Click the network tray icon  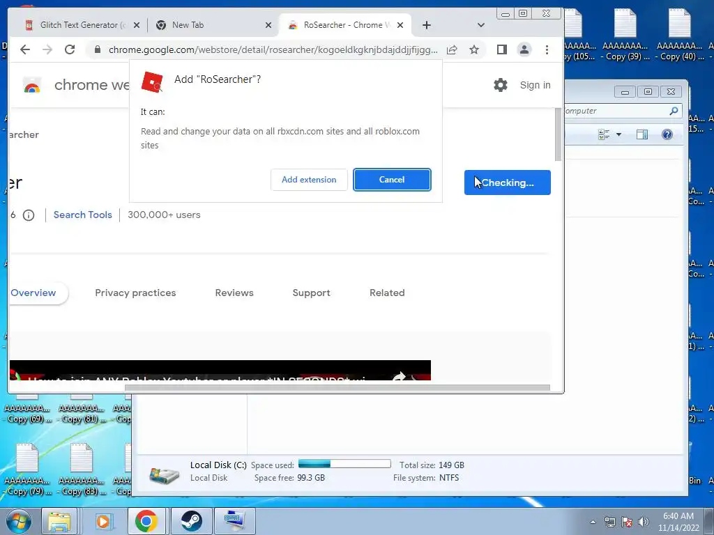pos(610,522)
